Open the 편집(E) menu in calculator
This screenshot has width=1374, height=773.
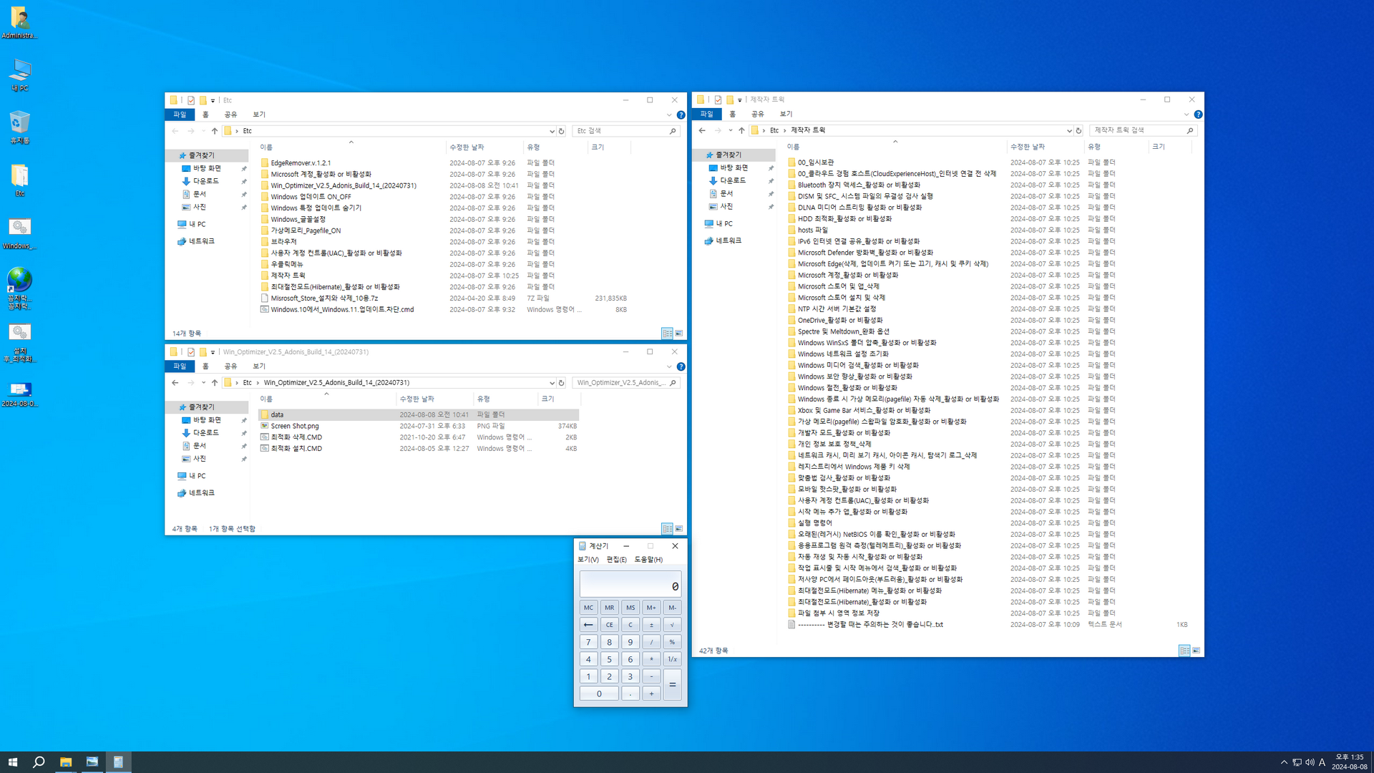(x=616, y=560)
